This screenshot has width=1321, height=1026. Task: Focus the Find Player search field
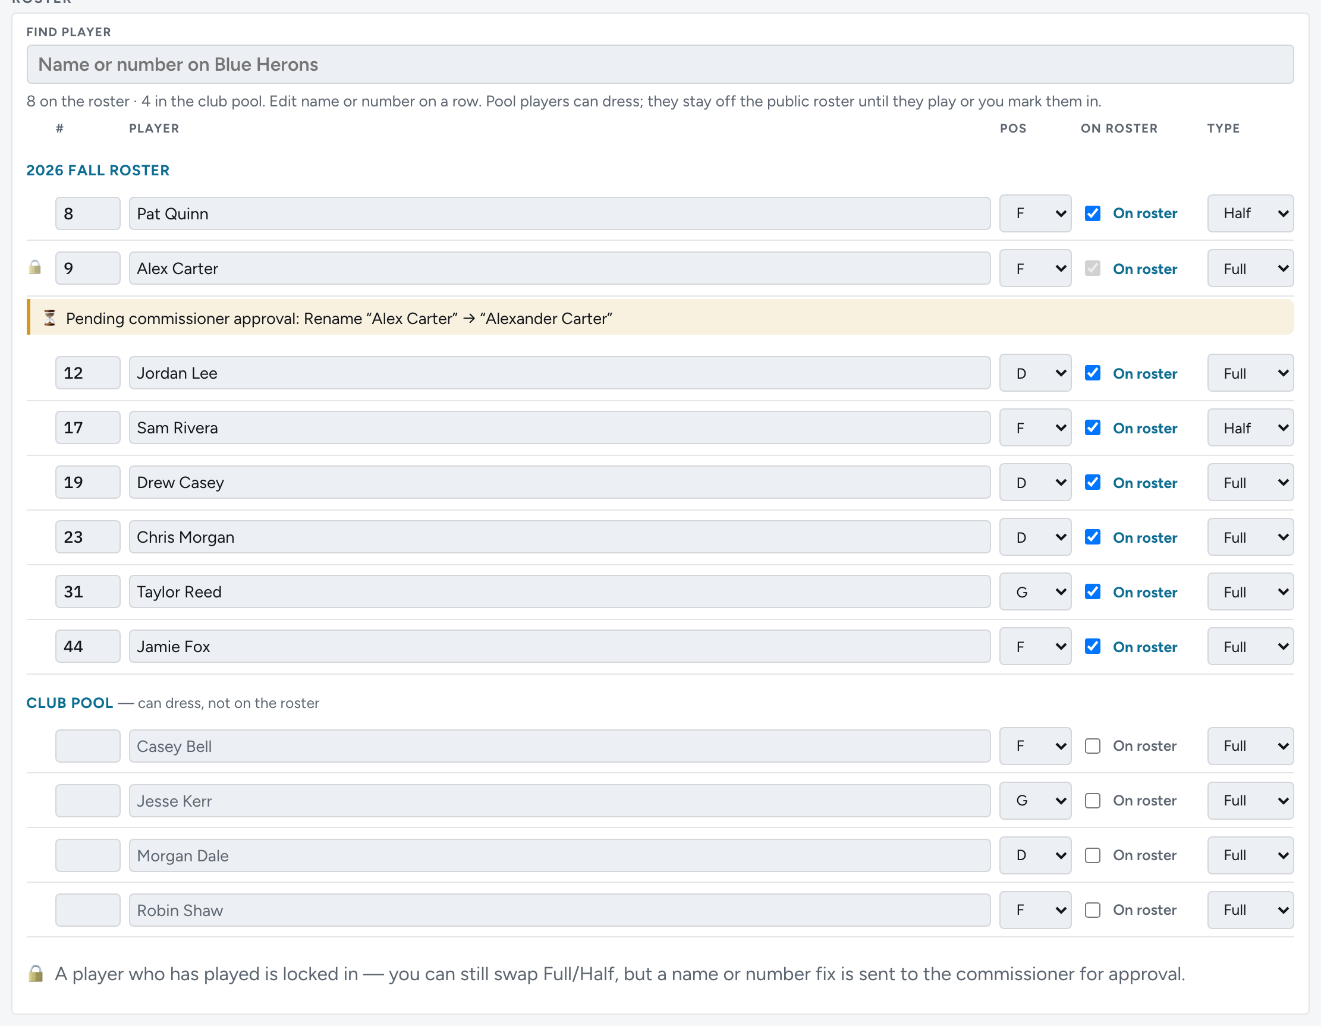[660, 64]
